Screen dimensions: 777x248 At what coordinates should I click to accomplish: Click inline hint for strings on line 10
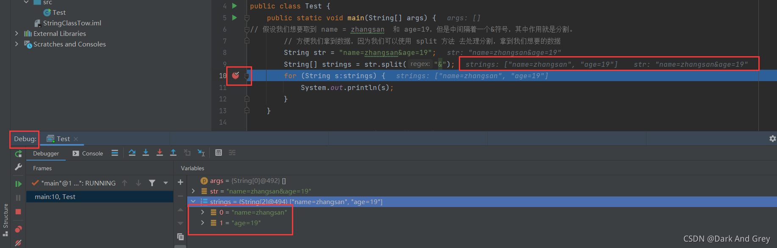click(472, 76)
